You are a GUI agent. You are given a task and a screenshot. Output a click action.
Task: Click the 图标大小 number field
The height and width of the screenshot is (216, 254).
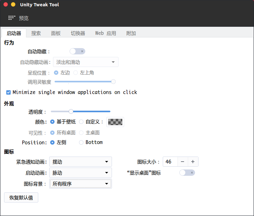coord(170,162)
